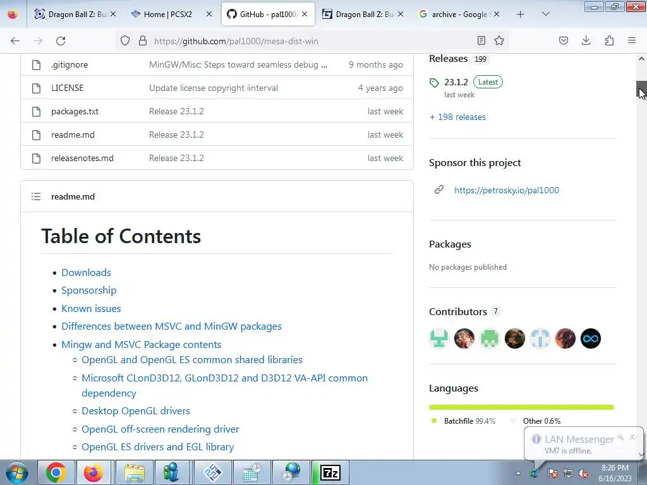Image resolution: width=647 pixels, height=485 pixels.
Task: Click the forward navigation arrow
Action: pos(38,41)
